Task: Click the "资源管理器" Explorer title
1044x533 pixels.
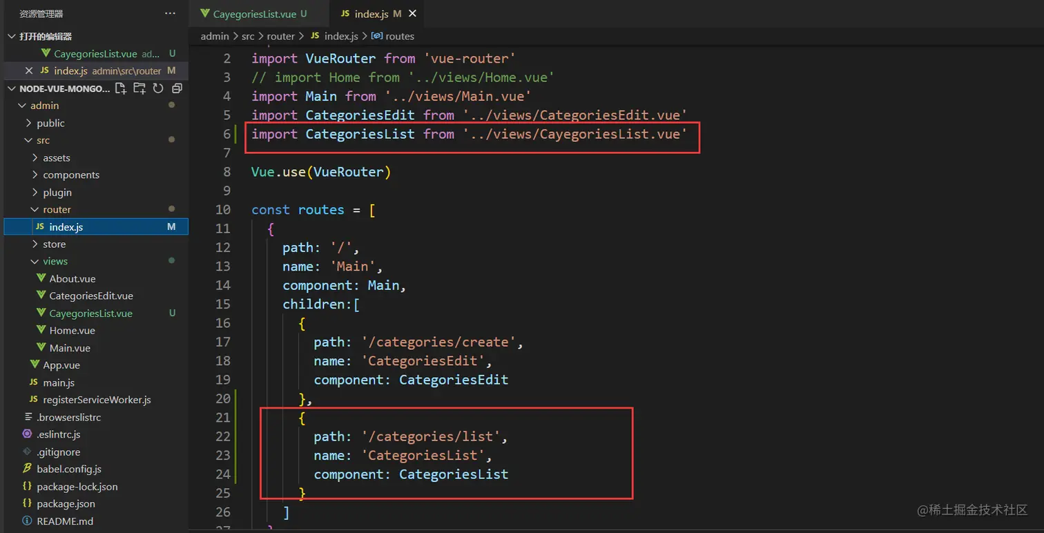Action: [41, 13]
